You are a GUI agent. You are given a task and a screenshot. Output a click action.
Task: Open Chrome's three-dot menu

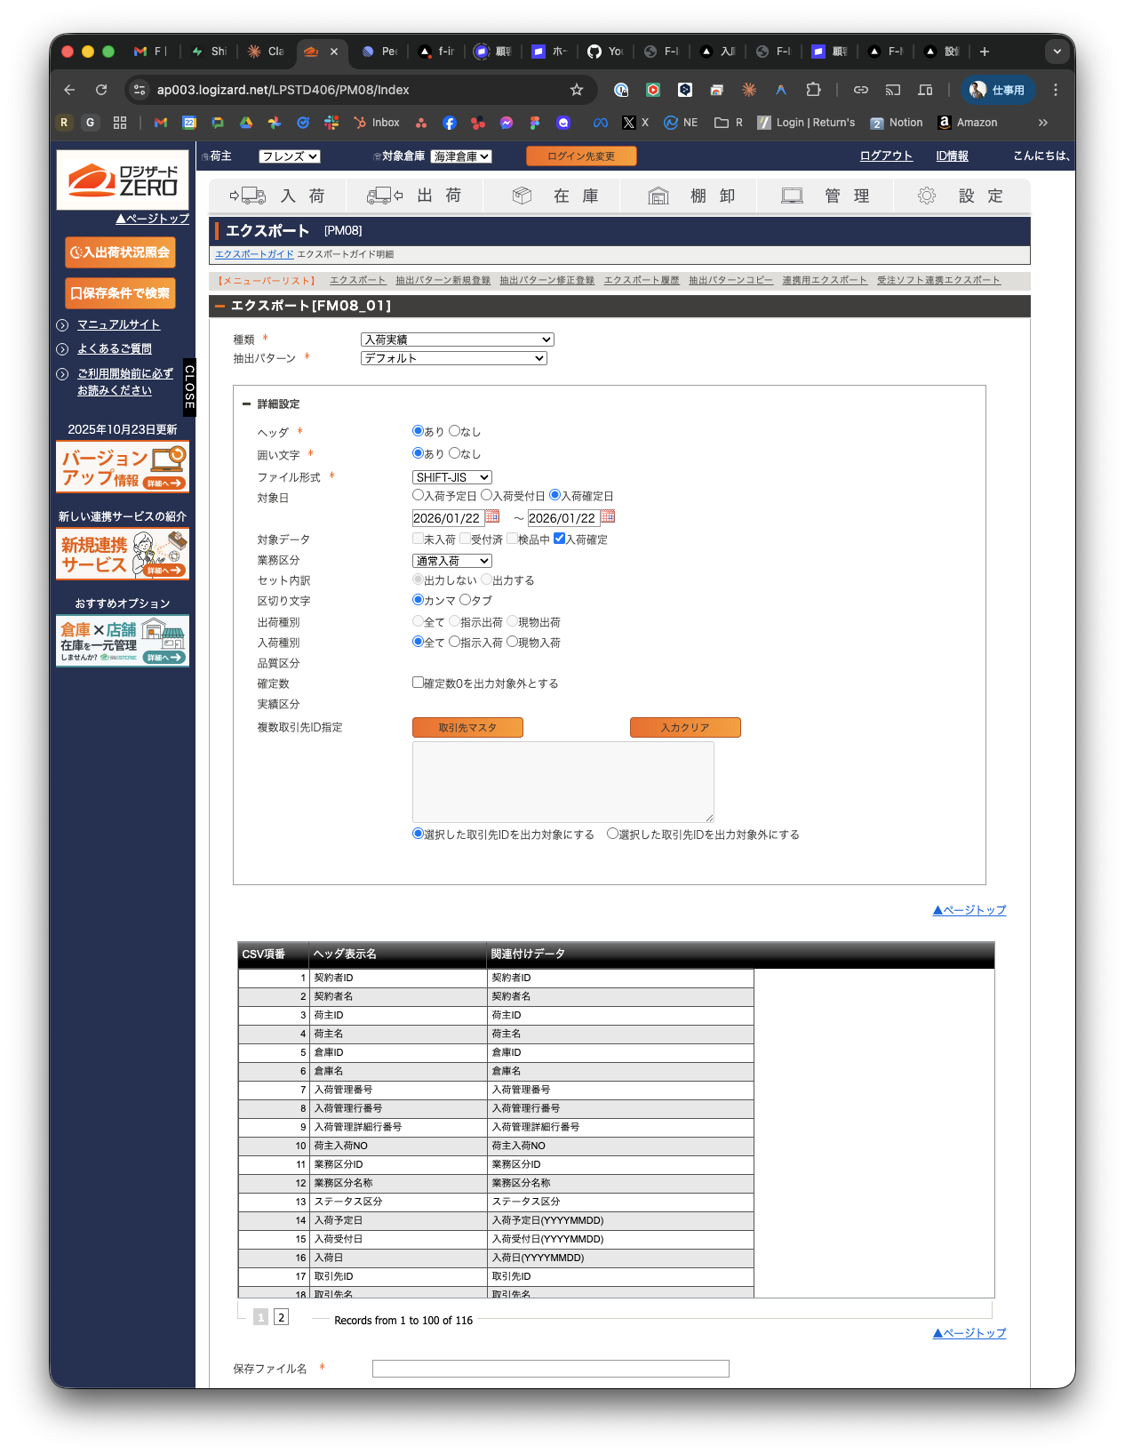tap(1056, 90)
